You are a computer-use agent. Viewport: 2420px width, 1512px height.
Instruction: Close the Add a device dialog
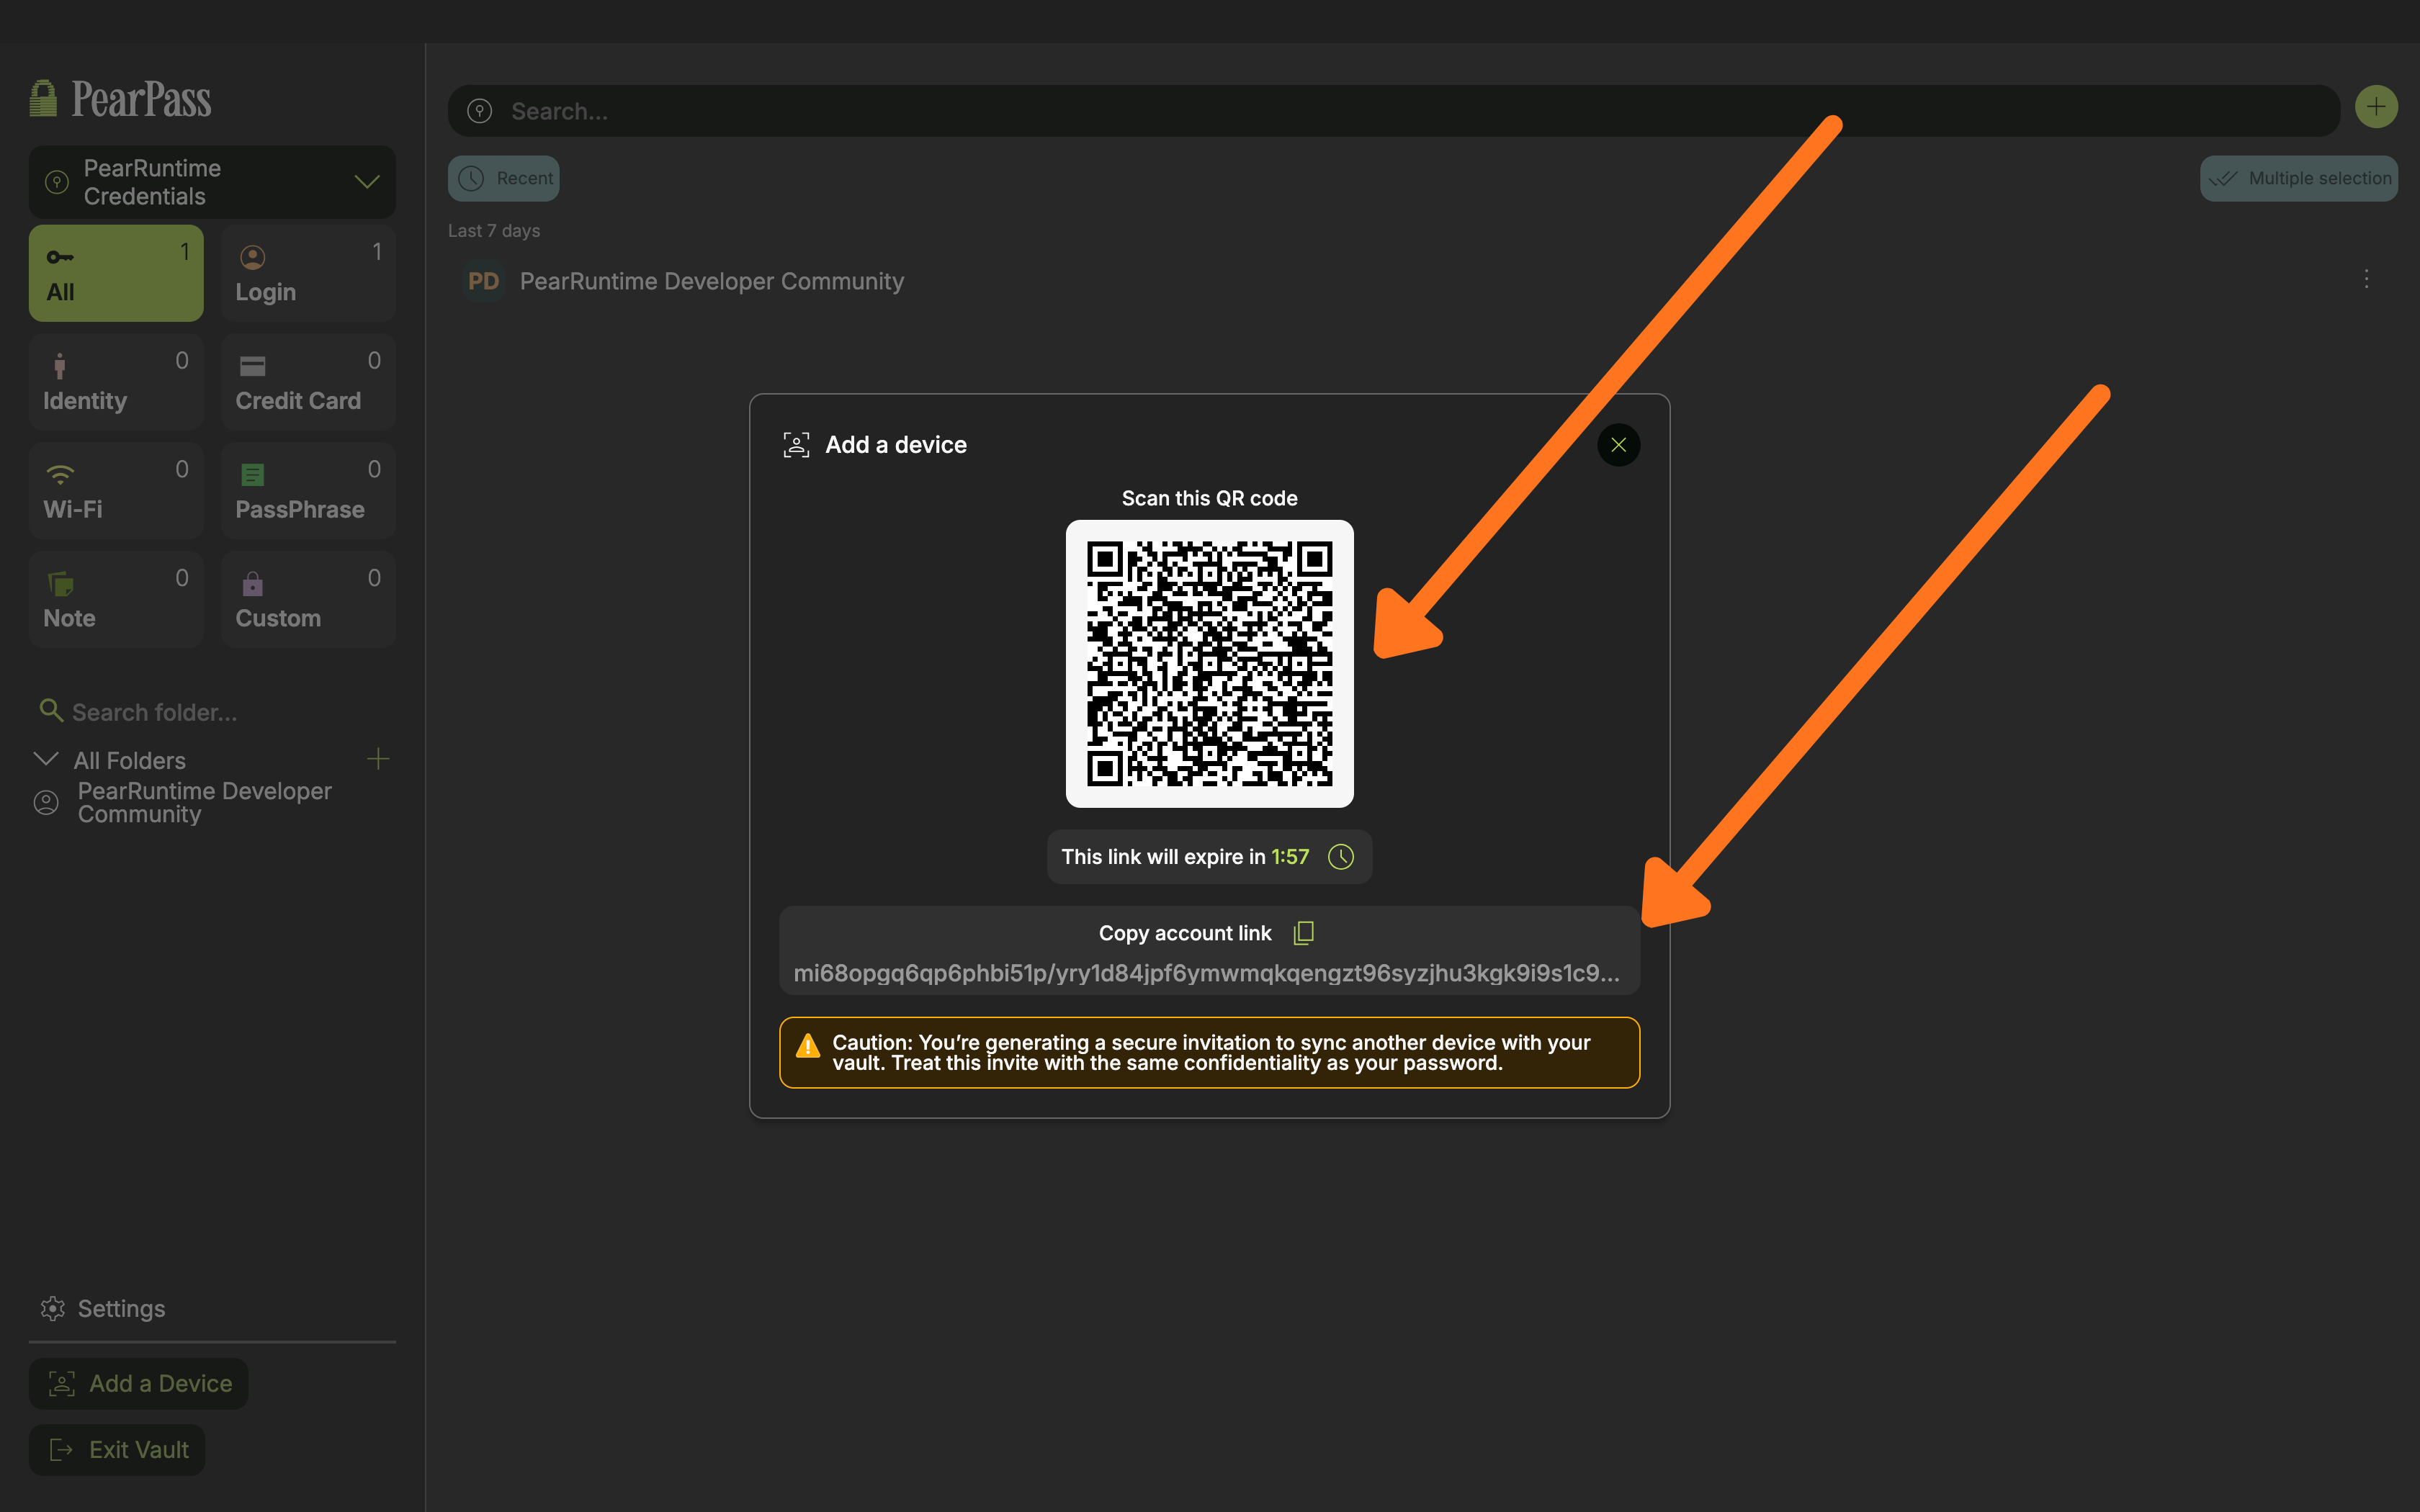click(1618, 445)
